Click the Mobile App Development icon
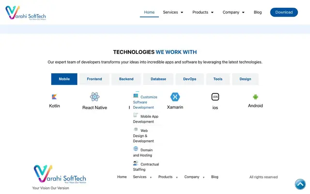Viewport: 310px width, 194px height. [x=136, y=115]
